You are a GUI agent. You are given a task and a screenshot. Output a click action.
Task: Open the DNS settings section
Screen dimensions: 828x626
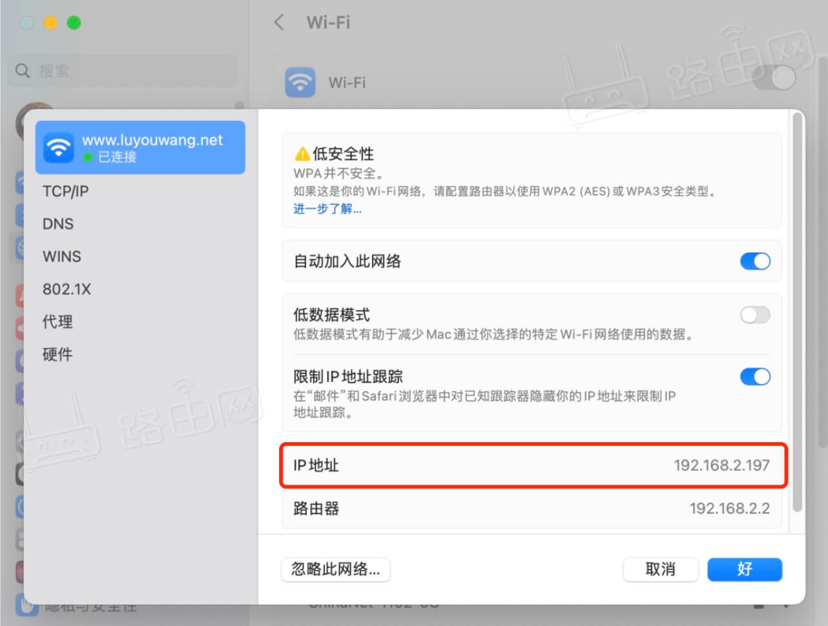tap(58, 224)
